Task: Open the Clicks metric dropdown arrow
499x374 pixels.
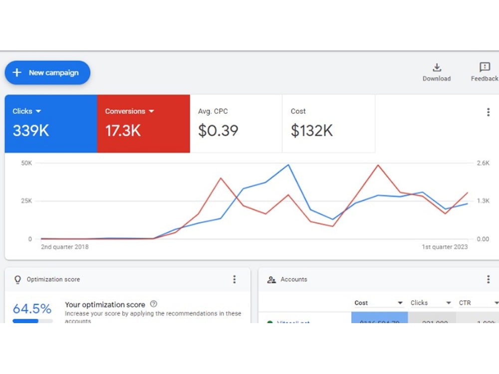Action: 38,111
